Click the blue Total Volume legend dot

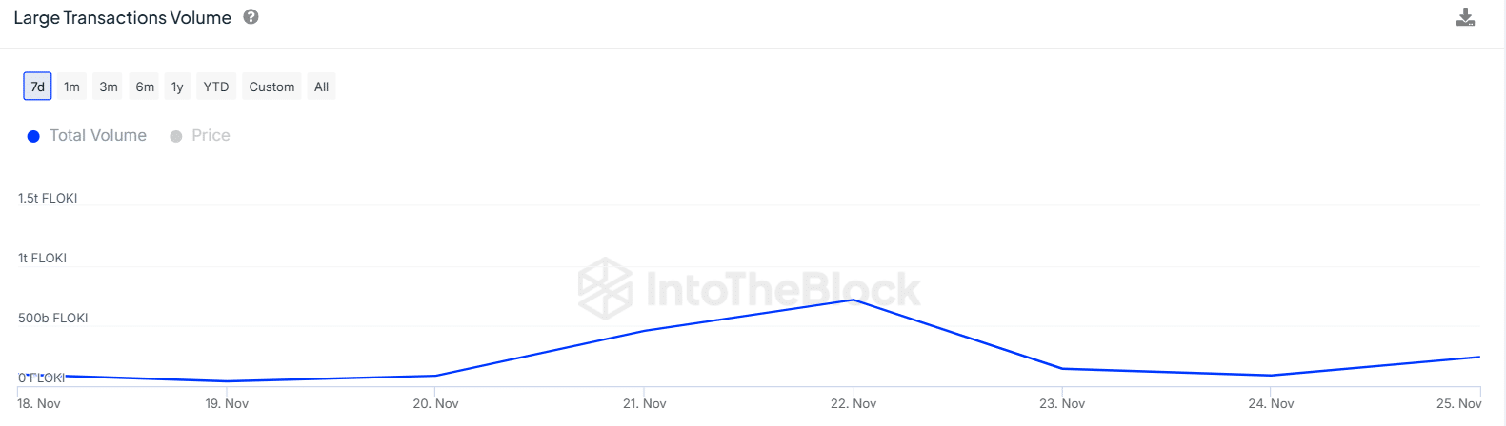[33, 136]
